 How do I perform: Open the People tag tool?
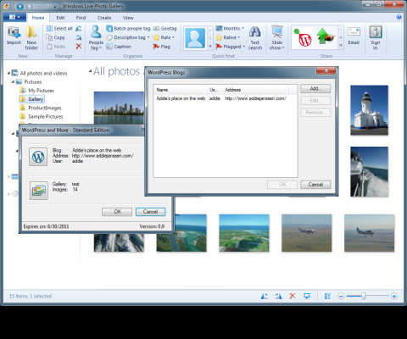[96, 37]
